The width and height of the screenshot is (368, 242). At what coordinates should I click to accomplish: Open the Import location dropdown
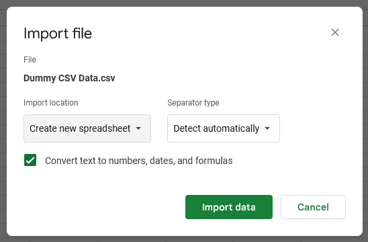pos(87,128)
